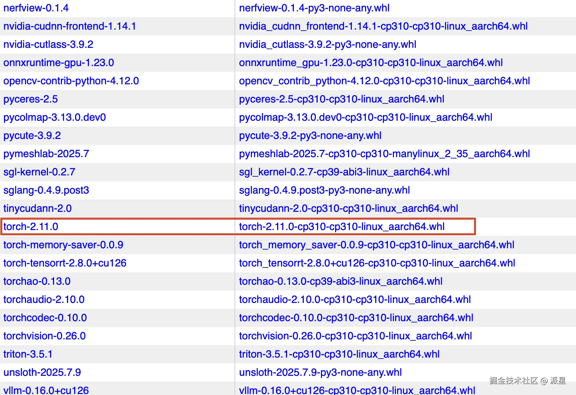Select the triton-3.5.1 package name
The width and height of the screenshot is (576, 395).
(28, 354)
